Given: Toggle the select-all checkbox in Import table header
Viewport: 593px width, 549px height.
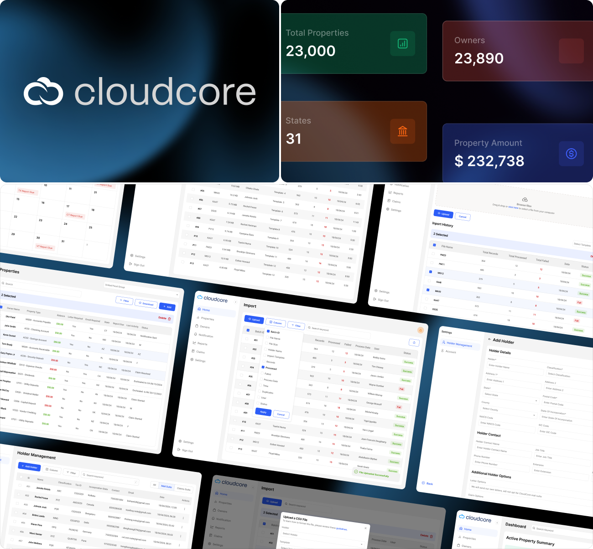Looking at the screenshot, I should click(x=248, y=330).
